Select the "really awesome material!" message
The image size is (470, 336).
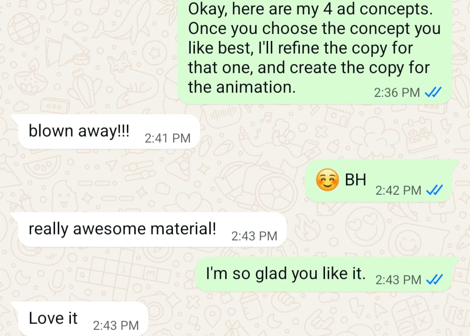coord(152,230)
